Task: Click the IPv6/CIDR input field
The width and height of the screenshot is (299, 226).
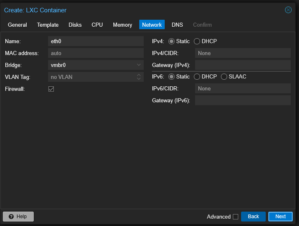Action: 243,88
